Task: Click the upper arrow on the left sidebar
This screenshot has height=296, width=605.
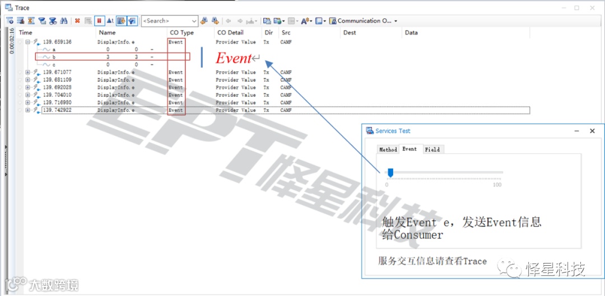Action: click(x=6, y=147)
